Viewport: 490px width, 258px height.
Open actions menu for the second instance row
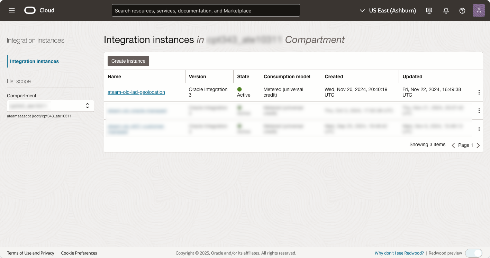click(x=479, y=110)
